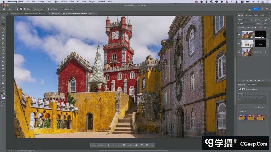Select the Zoom tool
Screen dimensions: 271x152
click(x=3, y=87)
